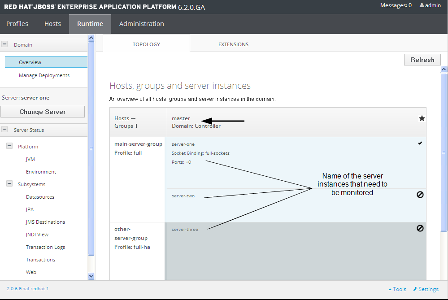Click the Messages: 0 indicator
448x300 pixels.
click(396, 5)
